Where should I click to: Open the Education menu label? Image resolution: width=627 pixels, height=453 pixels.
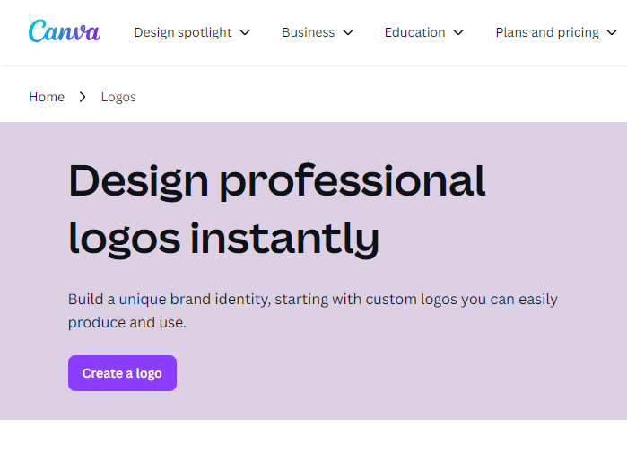pyautogui.click(x=414, y=32)
